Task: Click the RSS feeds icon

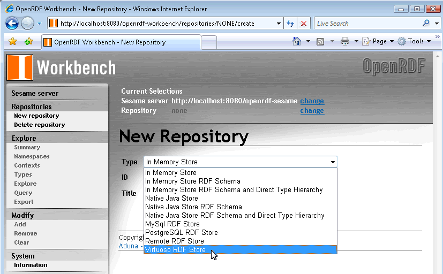Action: tap(320, 41)
